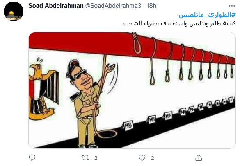Open the 18h timestamp permalink
240x166 pixels.
151,6
